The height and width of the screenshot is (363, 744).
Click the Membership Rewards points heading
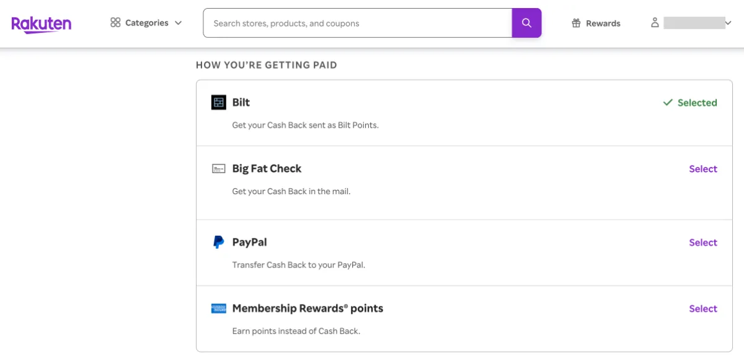tap(308, 308)
